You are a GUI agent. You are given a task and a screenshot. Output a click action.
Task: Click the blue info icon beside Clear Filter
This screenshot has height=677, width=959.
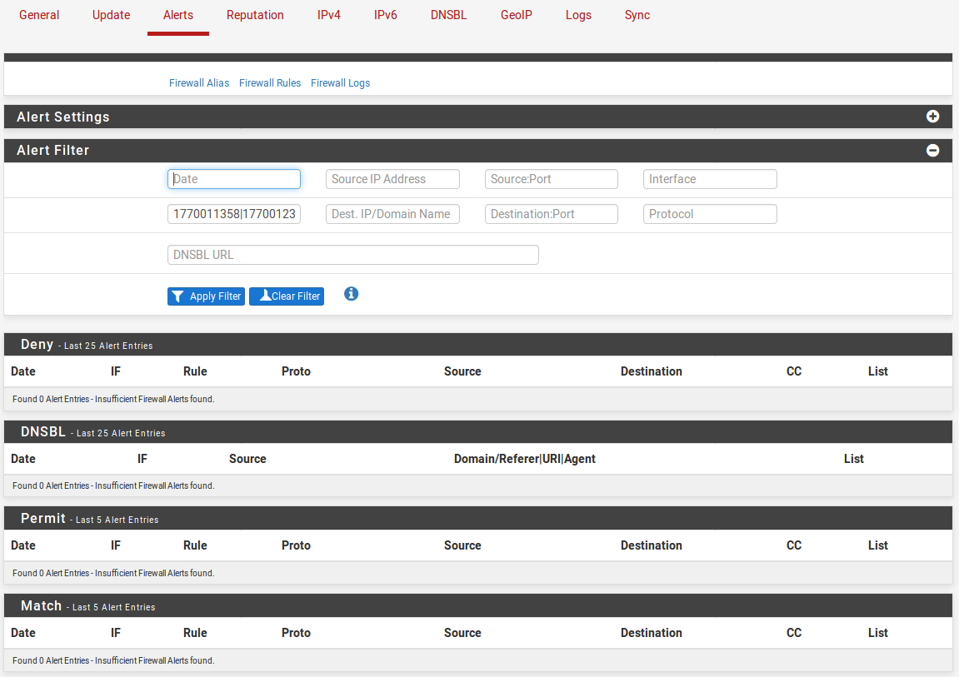(x=352, y=294)
